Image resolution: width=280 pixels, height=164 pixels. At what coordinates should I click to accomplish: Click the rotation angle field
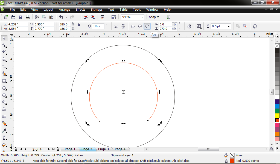point(98,26)
